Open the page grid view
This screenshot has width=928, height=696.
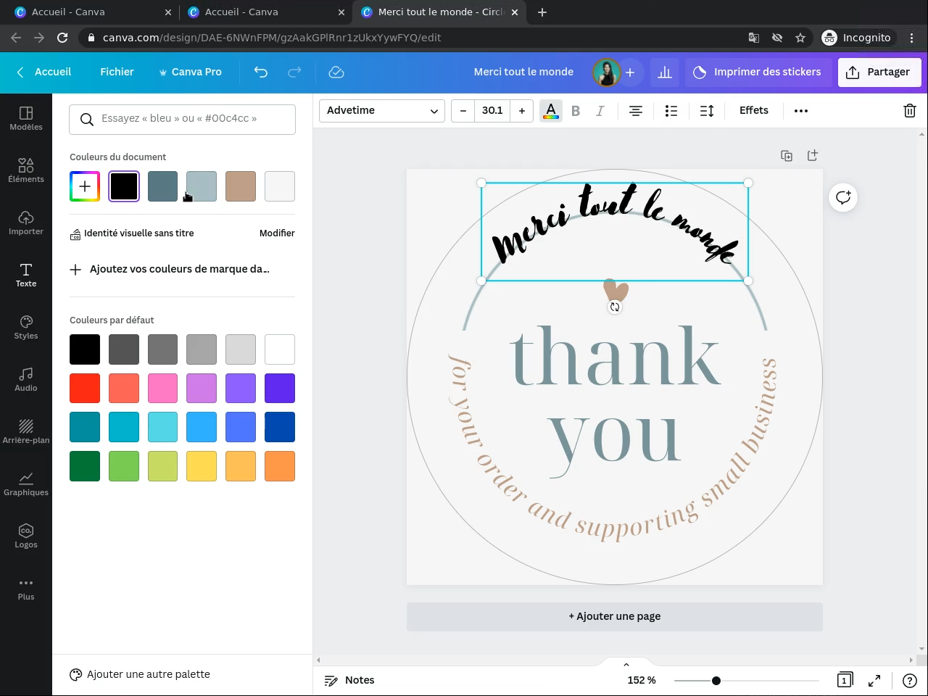click(845, 680)
